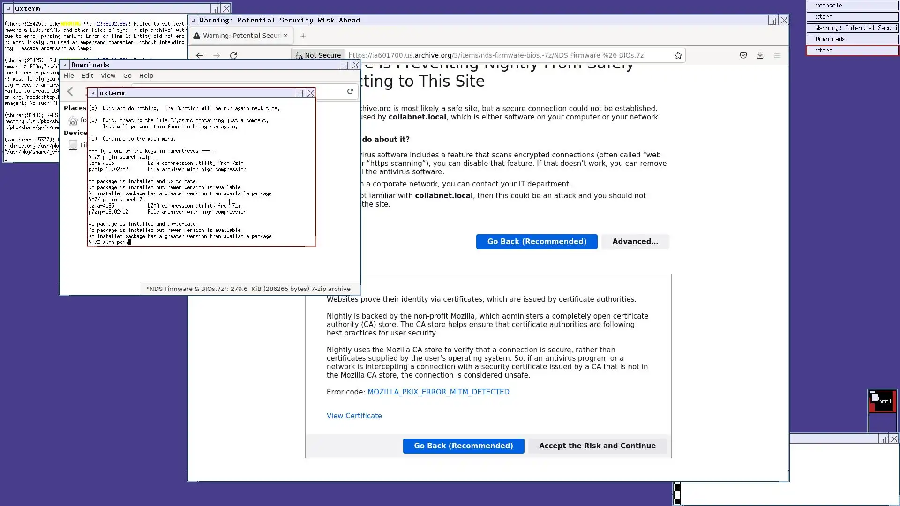Click the new tab plus icon

(303, 36)
